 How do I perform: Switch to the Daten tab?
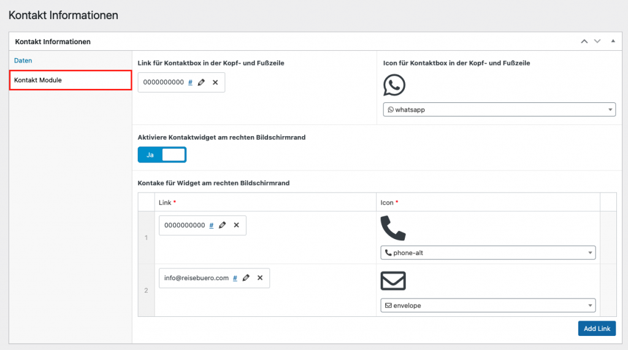click(x=23, y=61)
